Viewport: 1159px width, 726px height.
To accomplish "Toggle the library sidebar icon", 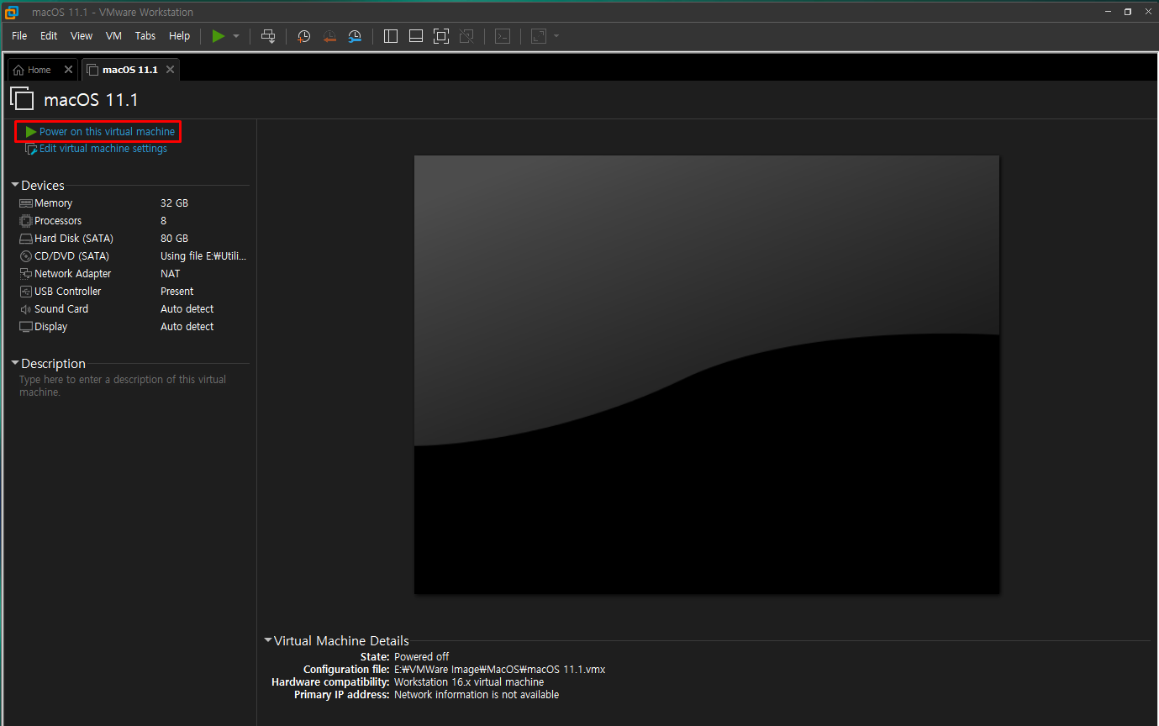I will point(390,36).
